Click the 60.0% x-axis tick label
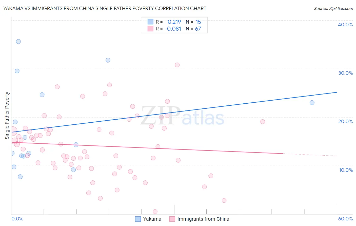Viewport: 356px width, 226px height. click(x=345, y=219)
